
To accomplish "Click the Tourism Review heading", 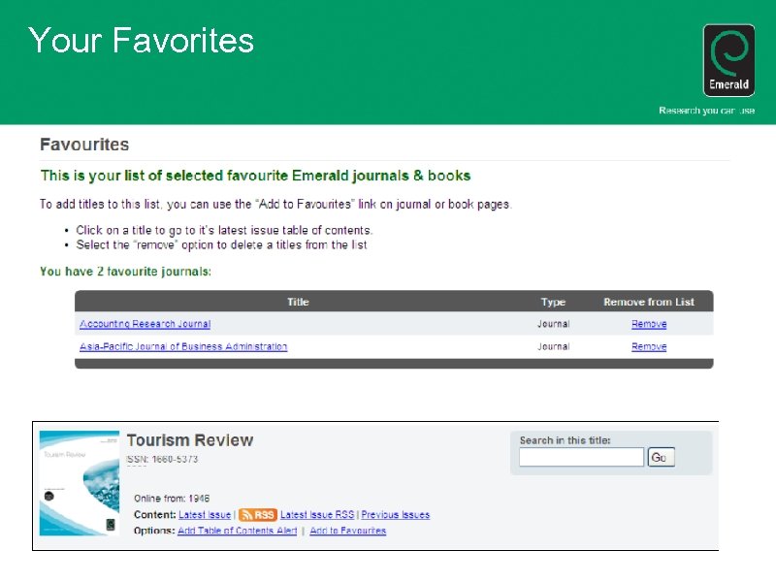I will [x=190, y=440].
